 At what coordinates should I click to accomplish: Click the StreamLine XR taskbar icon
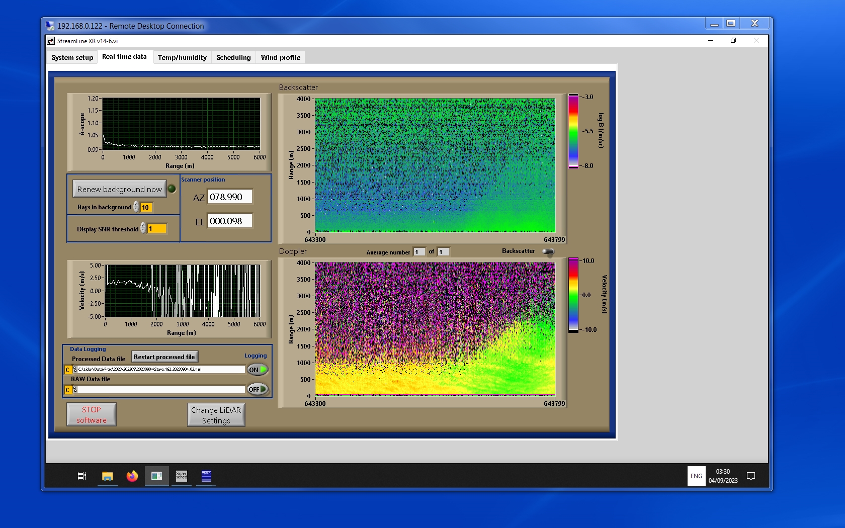156,476
